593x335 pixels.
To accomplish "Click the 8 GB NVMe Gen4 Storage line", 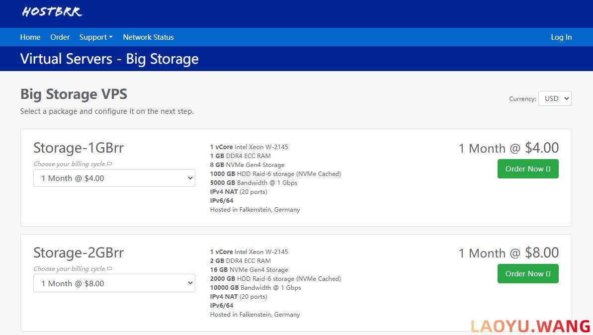I will pos(248,165).
